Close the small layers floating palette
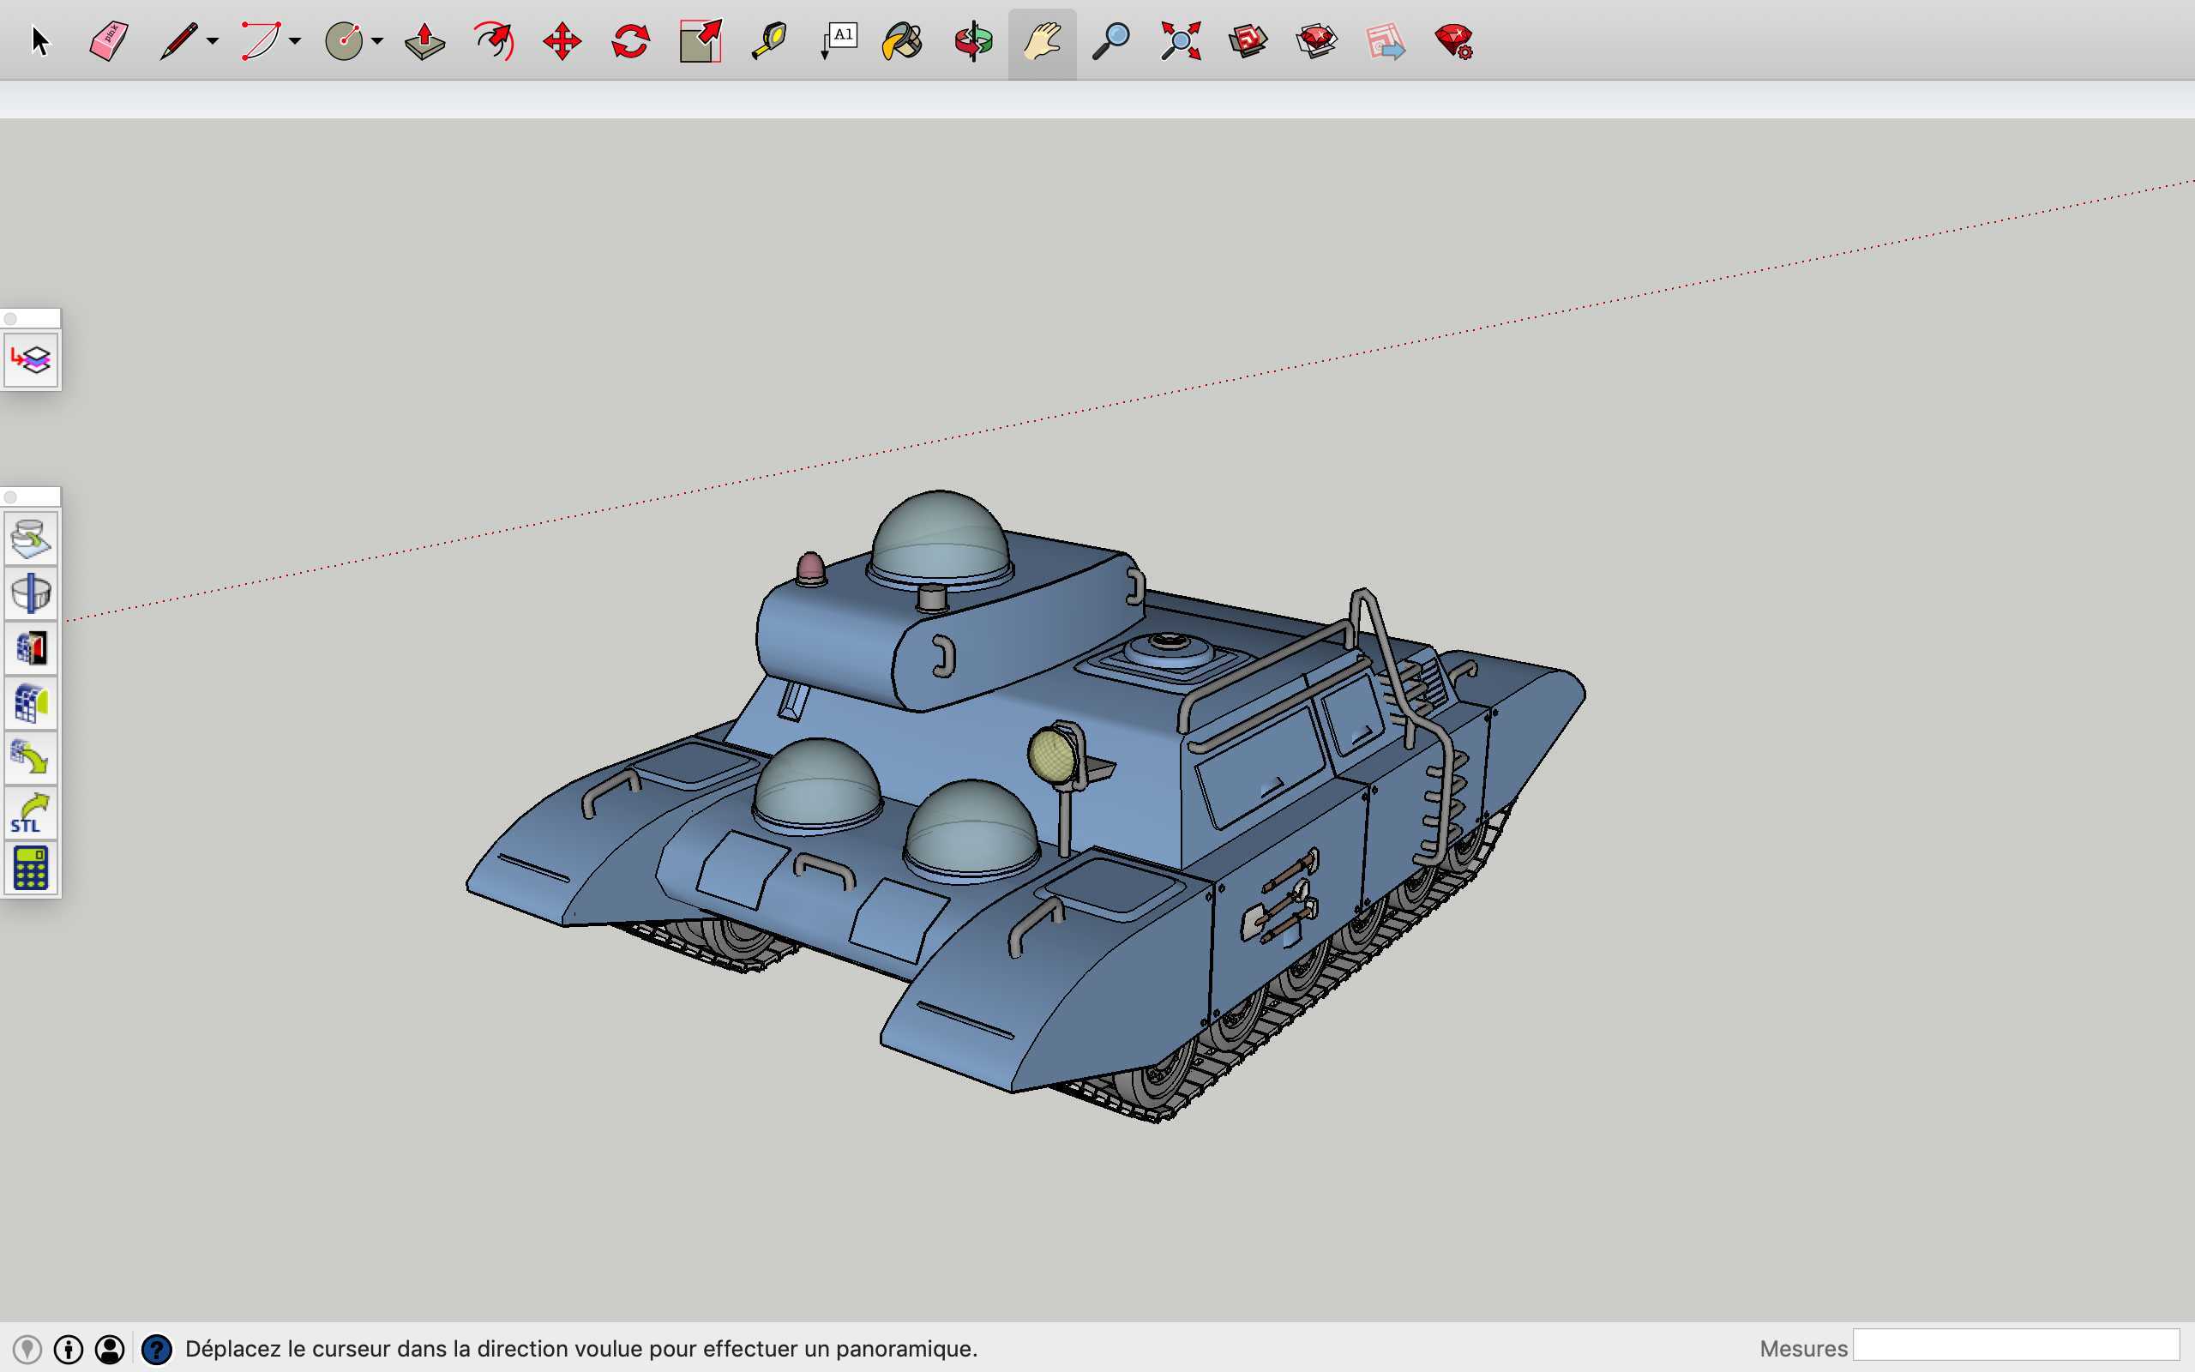Viewport: 2195px width, 1372px height. pos(11,318)
